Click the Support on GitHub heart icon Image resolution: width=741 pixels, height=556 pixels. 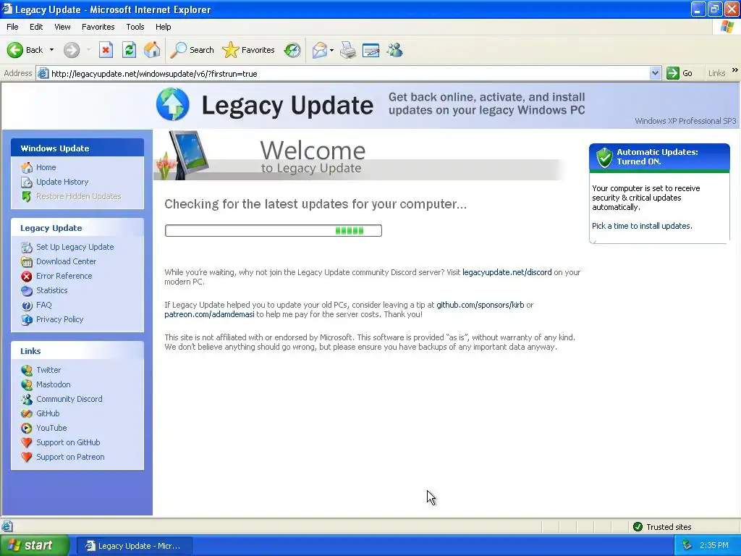[x=27, y=443]
